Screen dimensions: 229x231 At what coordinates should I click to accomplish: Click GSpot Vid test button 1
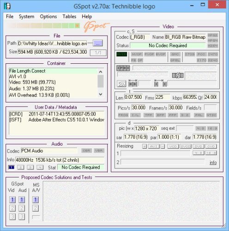click(x=12, y=200)
